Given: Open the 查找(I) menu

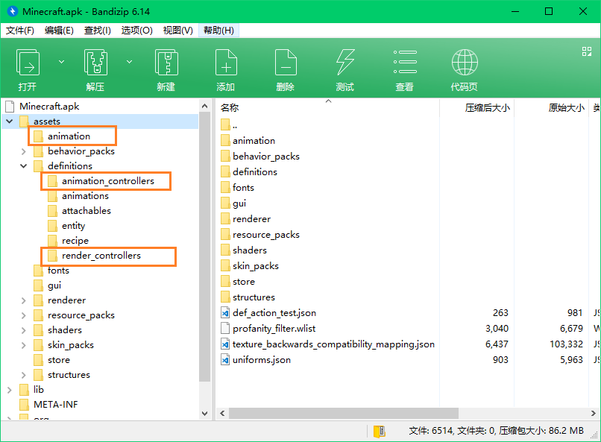Looking at the screenshot, I should pyautogui.click(x=98, y=31).
